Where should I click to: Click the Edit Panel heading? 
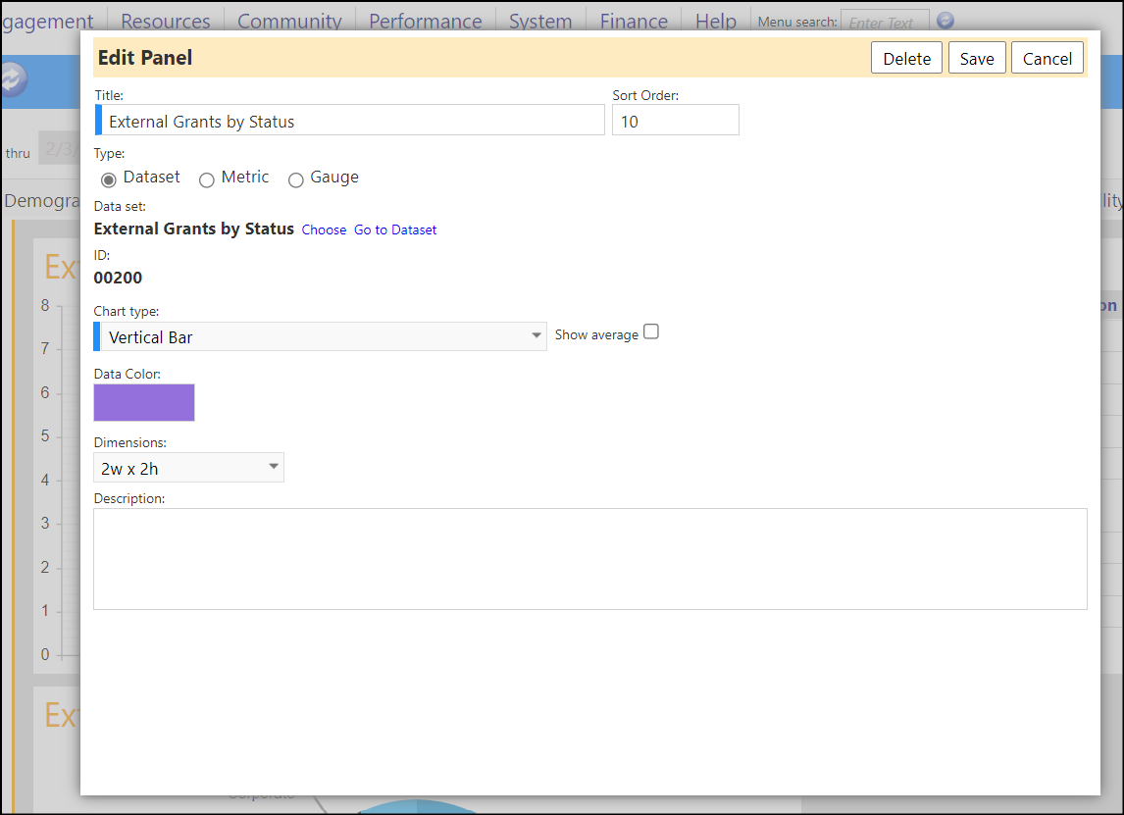click(145, 57)
